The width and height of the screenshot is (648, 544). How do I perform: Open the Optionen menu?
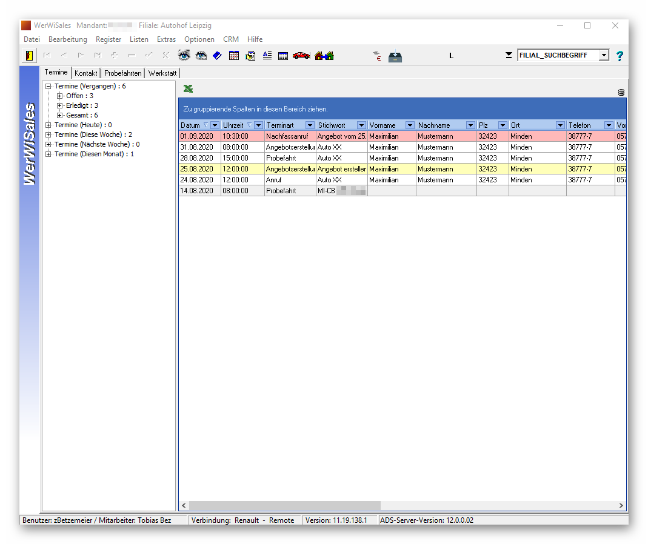coord(199,39)
